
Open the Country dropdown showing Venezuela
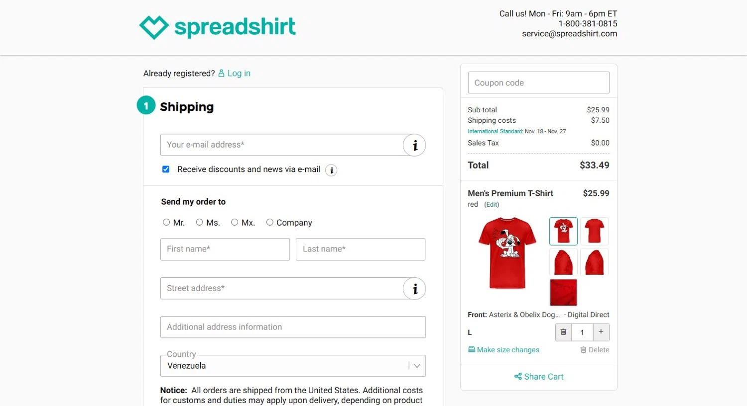click(x=293, y=366)
